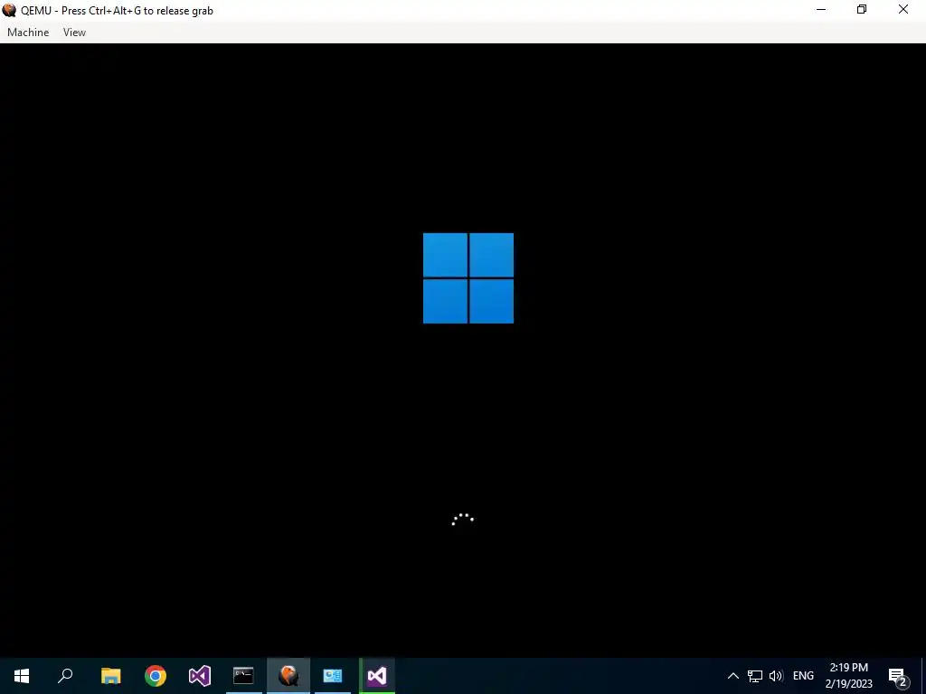Show hidden system tray icons
Screen dimensions: 926x694
point(732,676)
